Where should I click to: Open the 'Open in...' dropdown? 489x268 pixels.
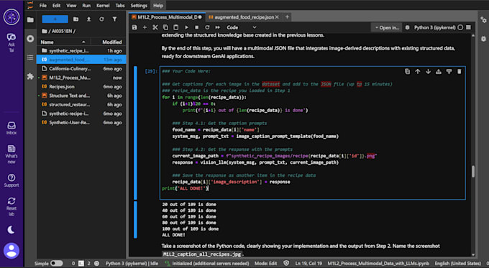387,27
